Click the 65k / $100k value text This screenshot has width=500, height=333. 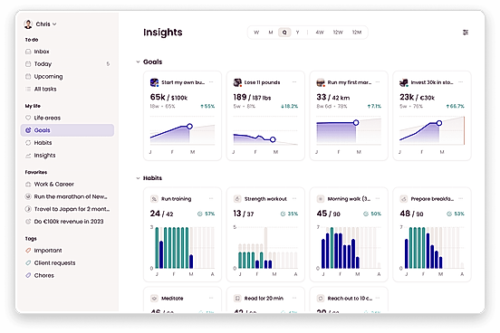point(168,97)
